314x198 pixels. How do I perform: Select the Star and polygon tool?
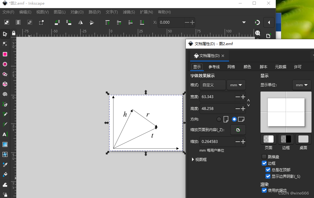pos(5,74)
